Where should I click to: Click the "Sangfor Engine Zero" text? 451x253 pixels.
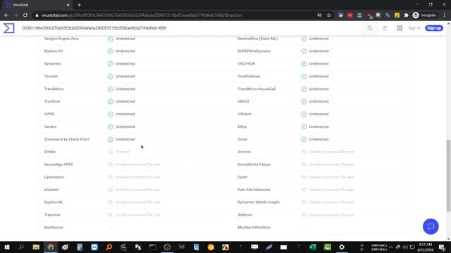click(61, 39)
